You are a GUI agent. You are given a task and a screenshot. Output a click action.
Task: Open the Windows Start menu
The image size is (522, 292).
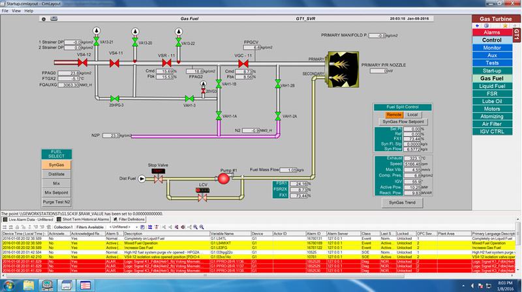[x=8, y=285]
